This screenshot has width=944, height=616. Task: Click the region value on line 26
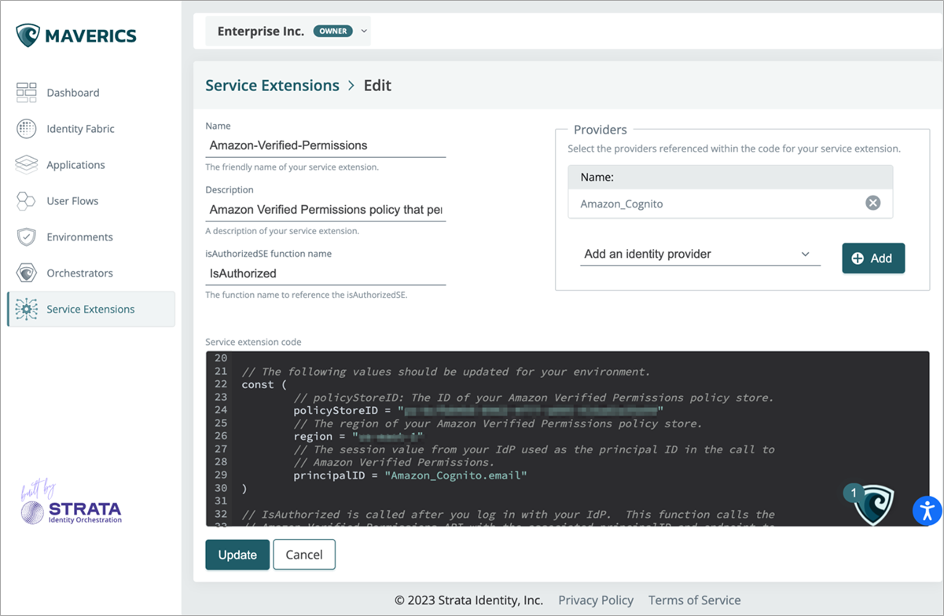click(x=388, y=436)
